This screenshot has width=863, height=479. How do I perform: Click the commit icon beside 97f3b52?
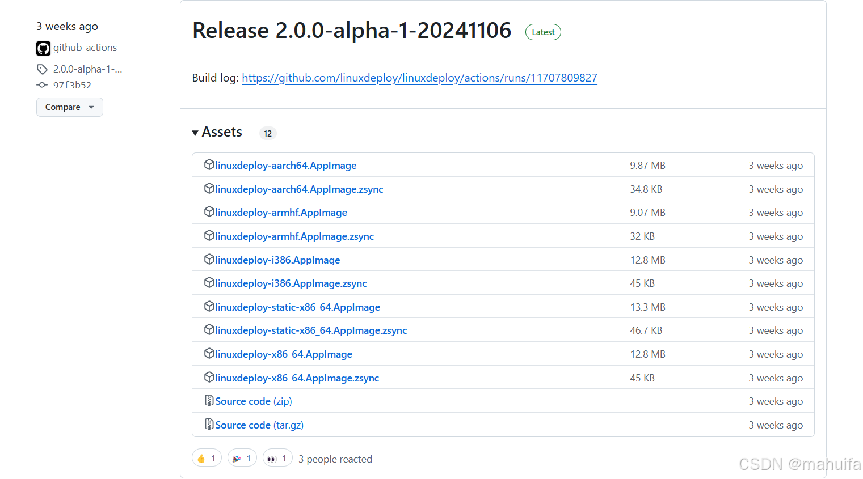42,85
